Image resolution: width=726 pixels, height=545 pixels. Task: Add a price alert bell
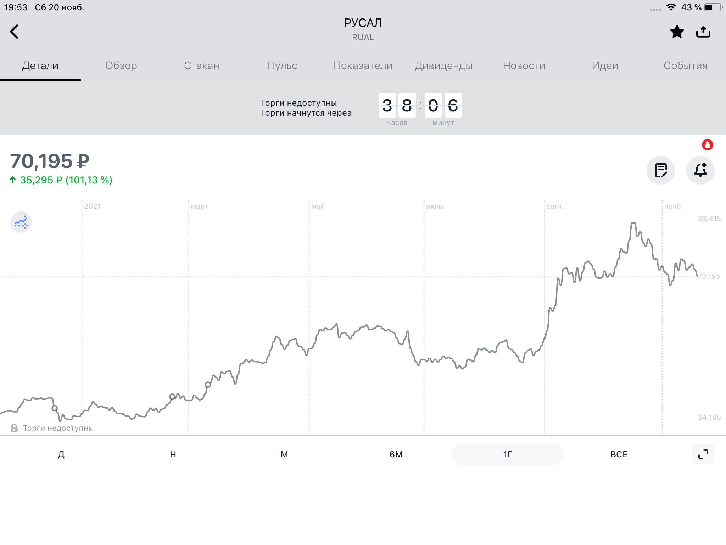pos(700,170)
